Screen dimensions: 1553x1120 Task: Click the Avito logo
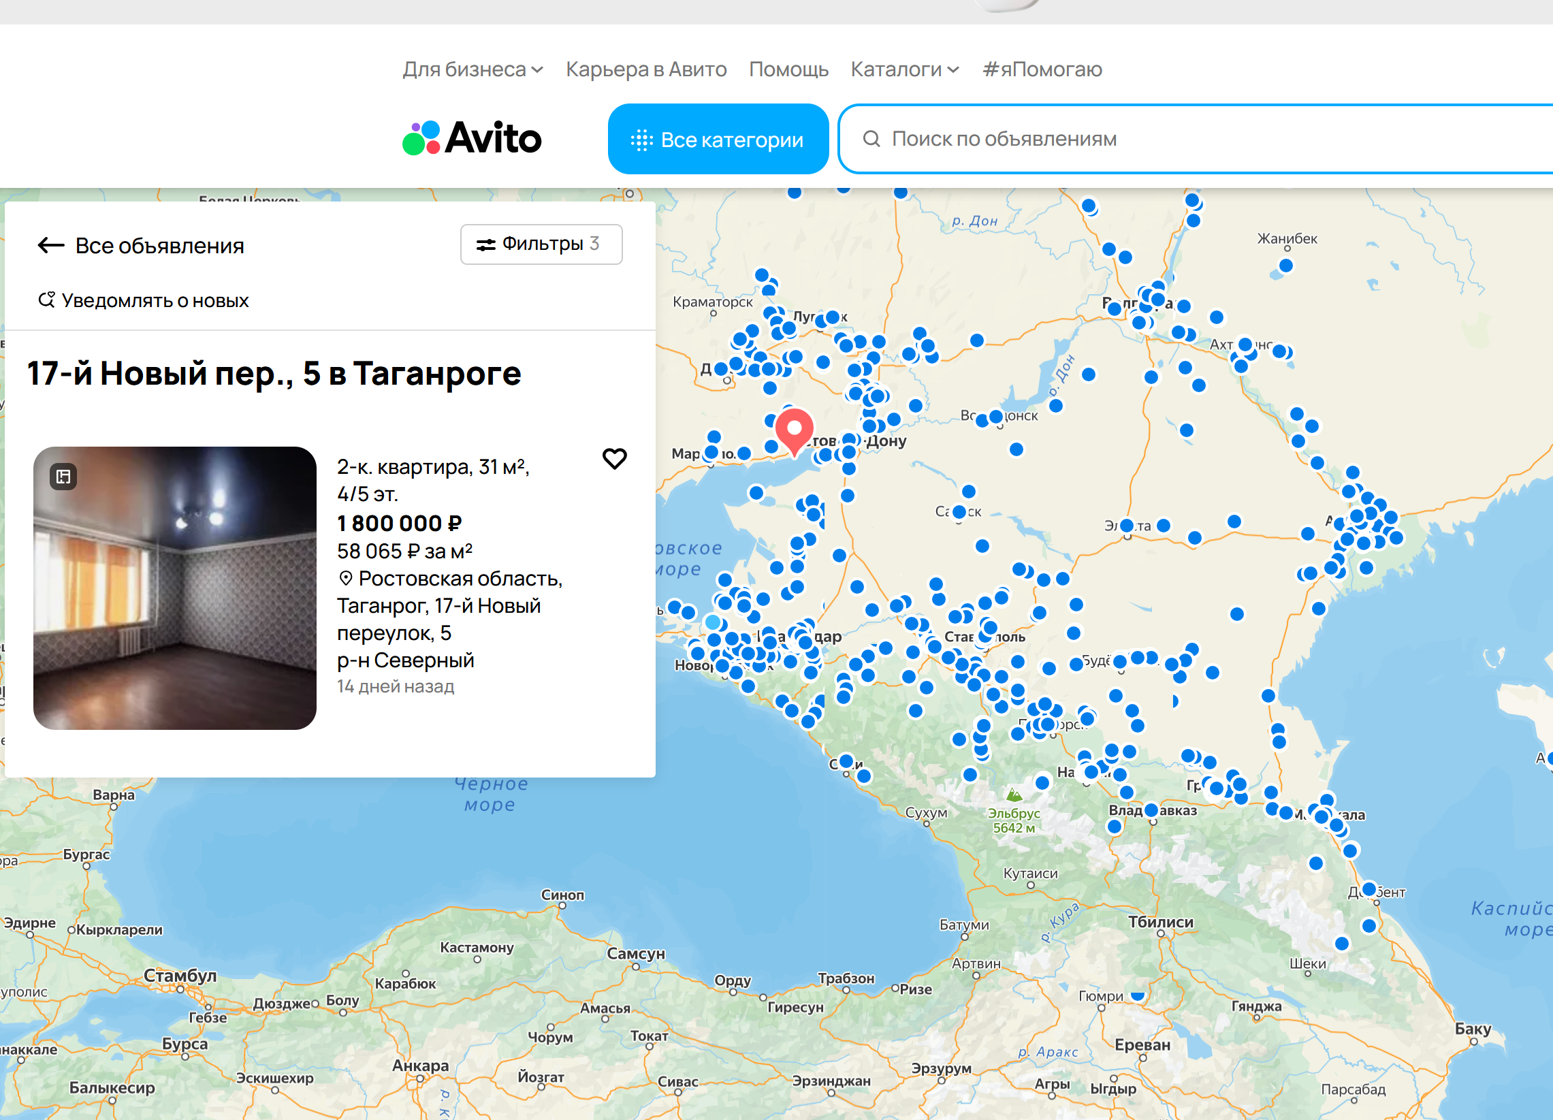tap(472, 138)
